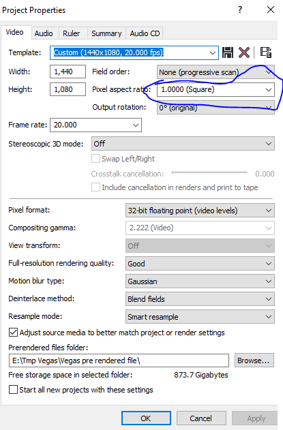The width and height of the screenshot is (283, 430).
Task: Switch to the Audio CD tab
Action: click(145, 33)
